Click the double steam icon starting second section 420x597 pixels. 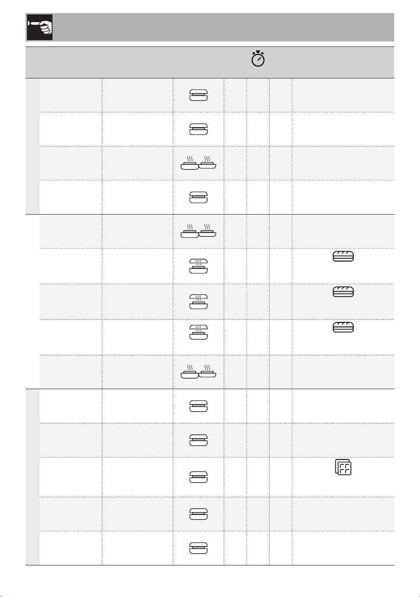tap(199, 231)
